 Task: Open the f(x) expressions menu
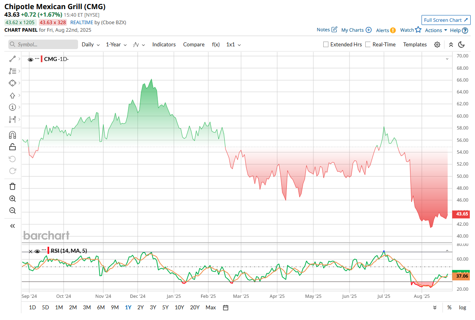click(216, 44)
